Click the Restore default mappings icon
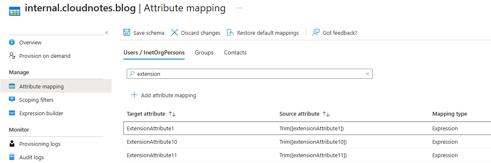The image size is (491, 163). tap(230, 33)
